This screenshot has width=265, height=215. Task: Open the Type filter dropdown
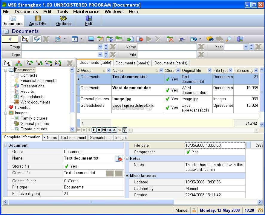click(x=100, y=55)
